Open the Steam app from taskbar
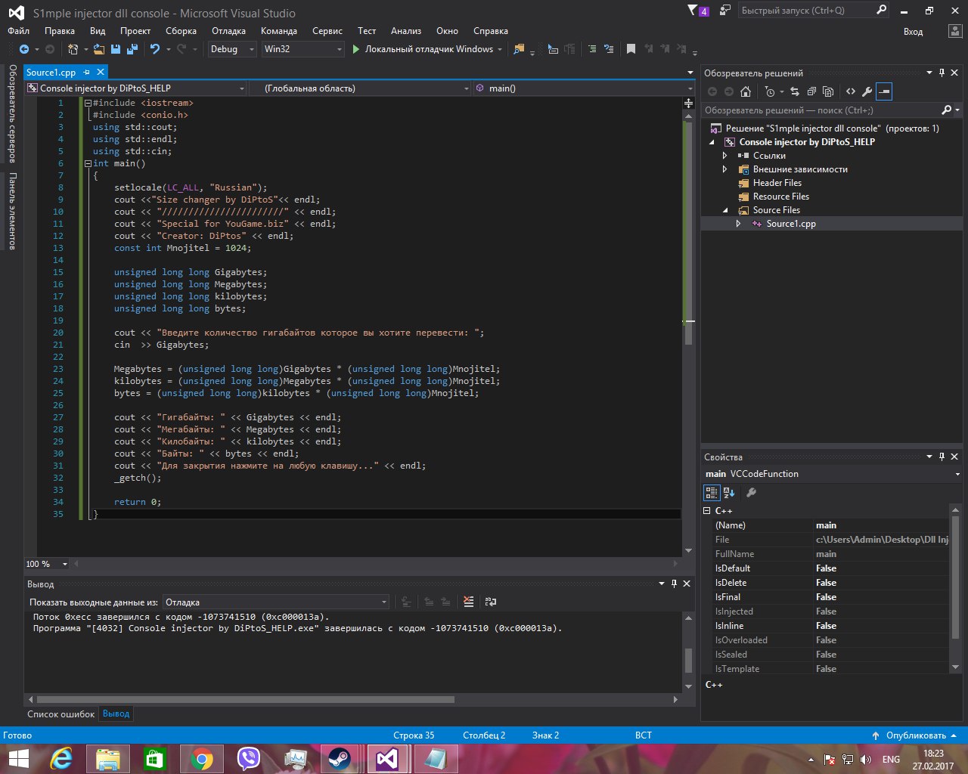This screenshot has height=774, width=968. [339, 758]
